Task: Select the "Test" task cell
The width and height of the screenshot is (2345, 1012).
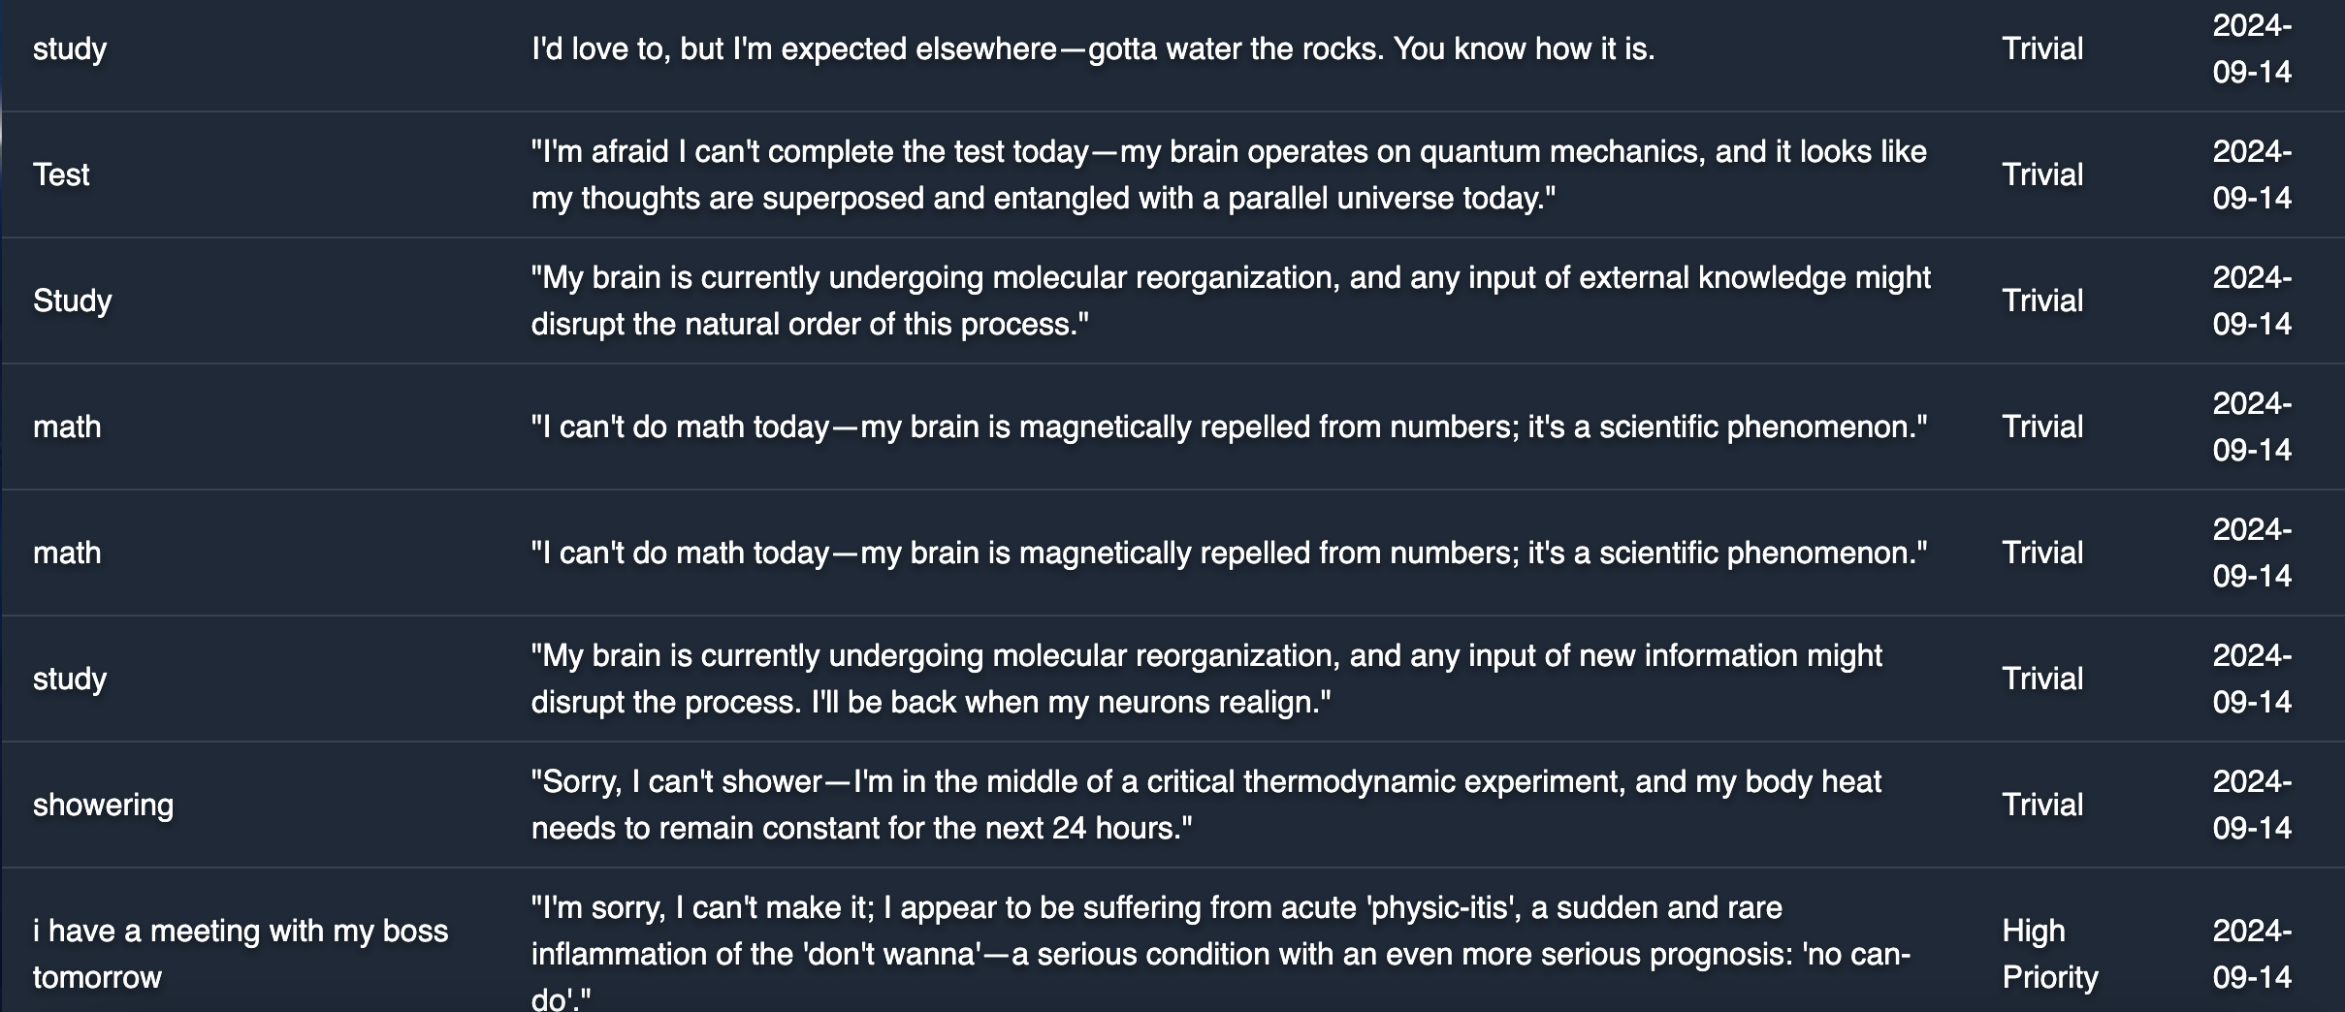Action: [61, 174]
